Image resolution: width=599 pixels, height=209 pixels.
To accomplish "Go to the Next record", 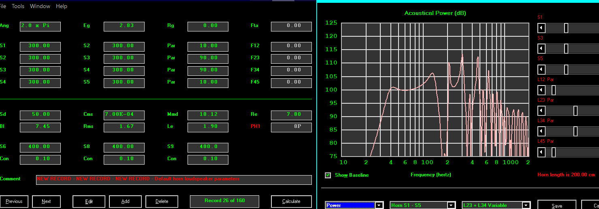I will (x=47, y=201).
